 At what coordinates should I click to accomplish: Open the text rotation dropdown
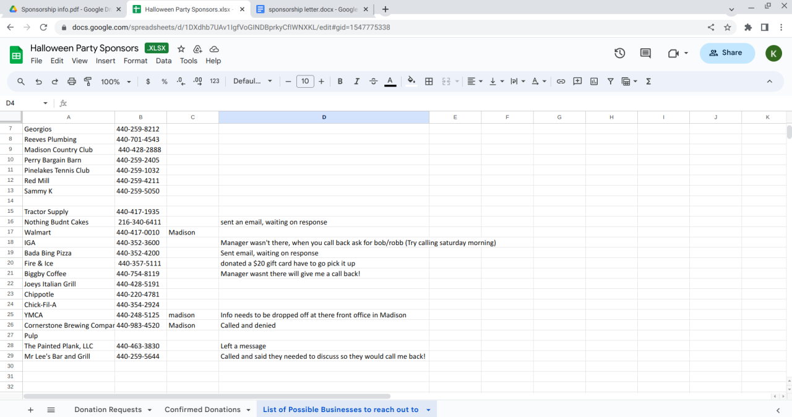coord(539,82)
